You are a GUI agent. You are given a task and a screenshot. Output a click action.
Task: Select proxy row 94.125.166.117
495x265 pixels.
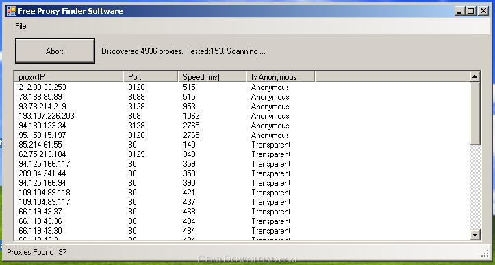(242, 164)
